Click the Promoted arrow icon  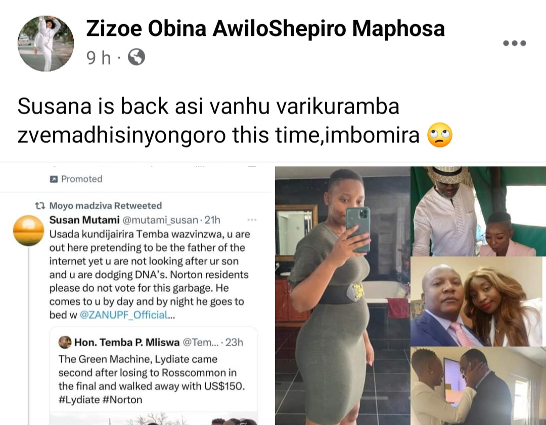point(54,179)
